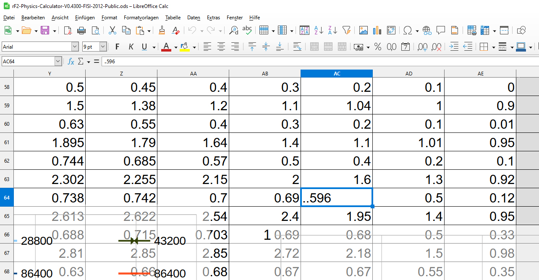Screen dimensions: 539x280
Task: Toggle align top vertical alignment
Action: (x=252, y=47)
